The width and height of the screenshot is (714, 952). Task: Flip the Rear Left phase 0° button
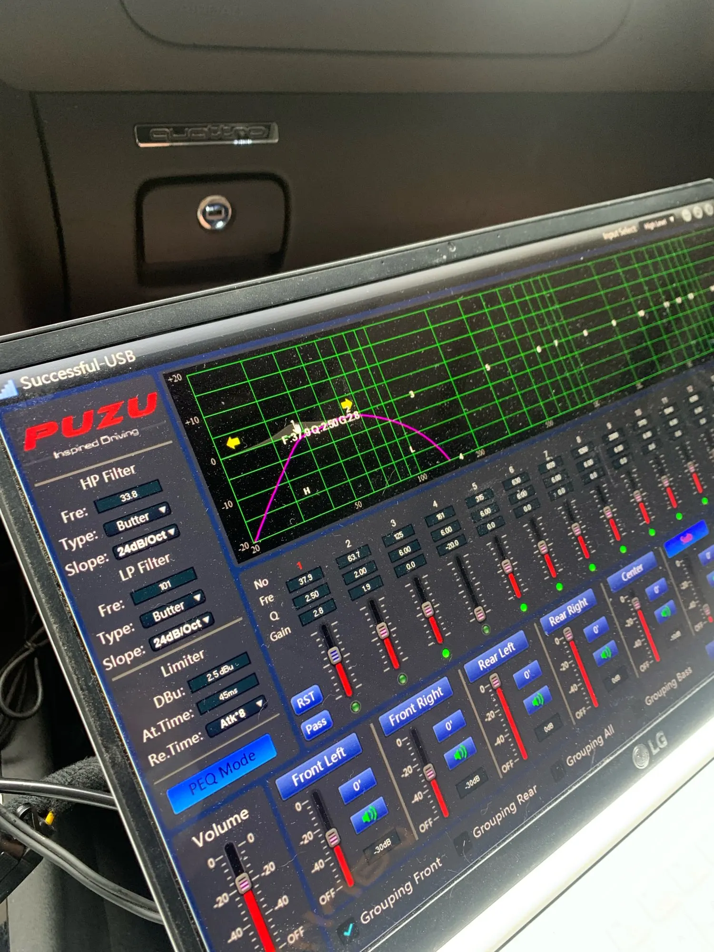pyautogui.click(x=527, y=674)
